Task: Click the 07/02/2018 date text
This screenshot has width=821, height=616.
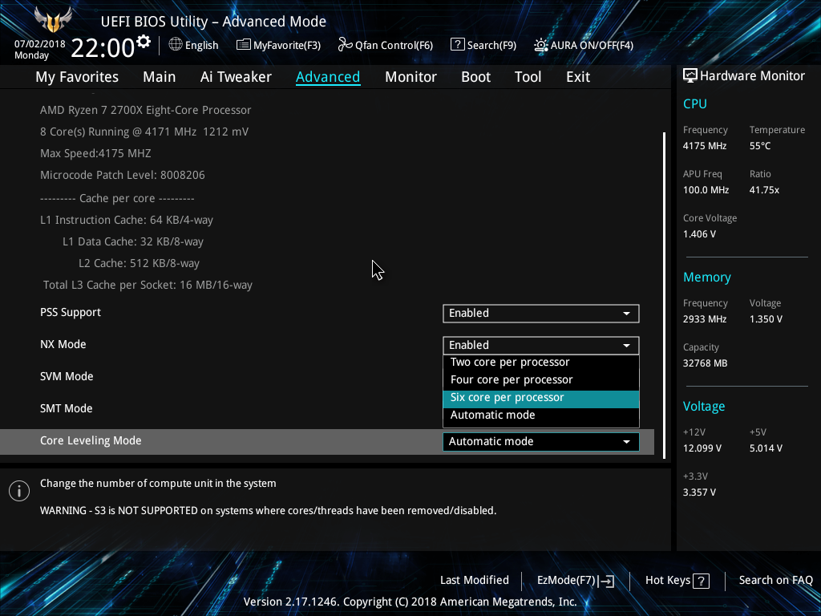Action: pyautogui.click(x=40, y=44)
